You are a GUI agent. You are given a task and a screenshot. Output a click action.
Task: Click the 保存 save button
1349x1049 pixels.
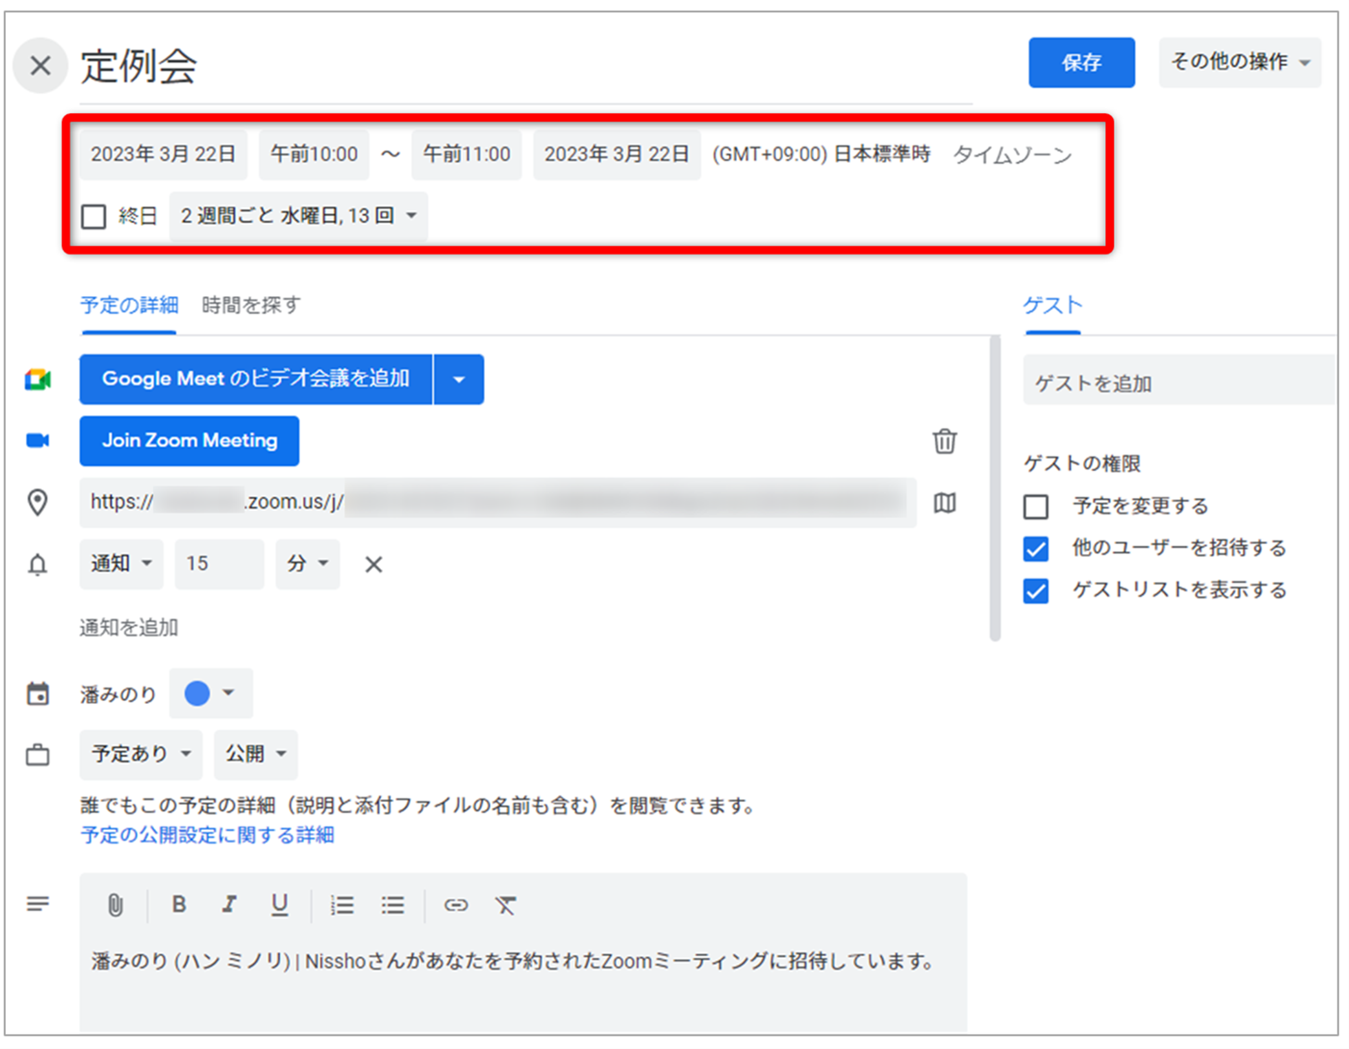[1081, 63]
